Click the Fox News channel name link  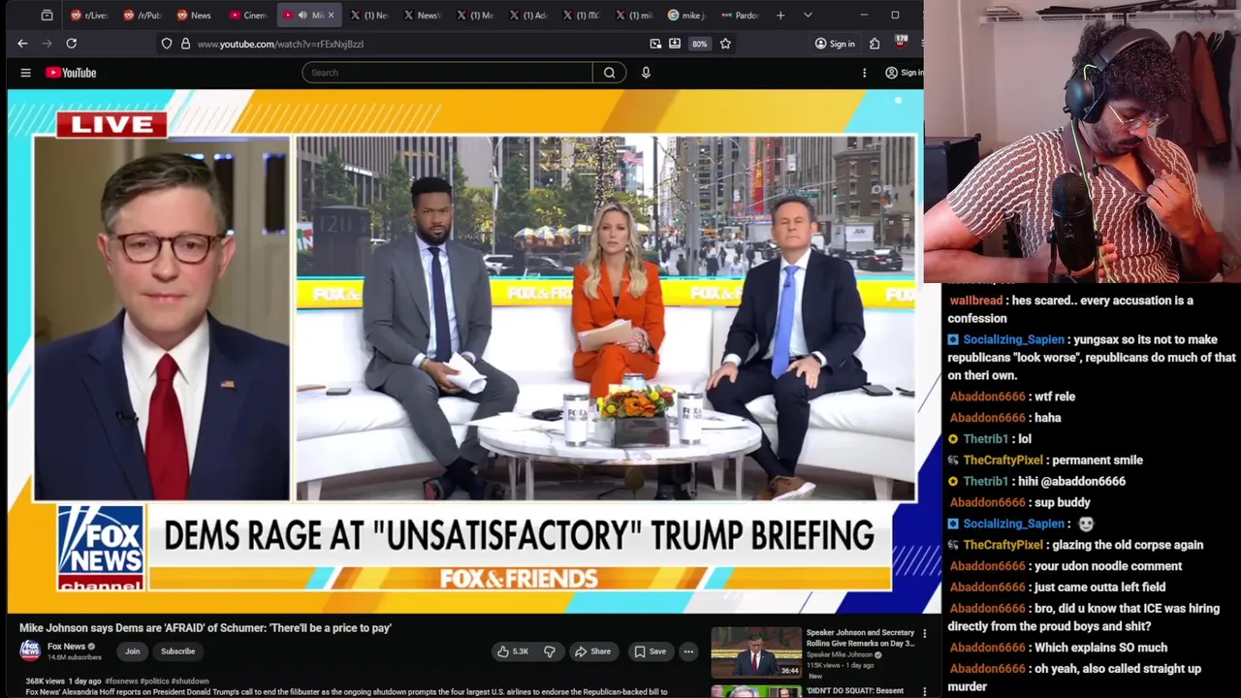(67, 647)
